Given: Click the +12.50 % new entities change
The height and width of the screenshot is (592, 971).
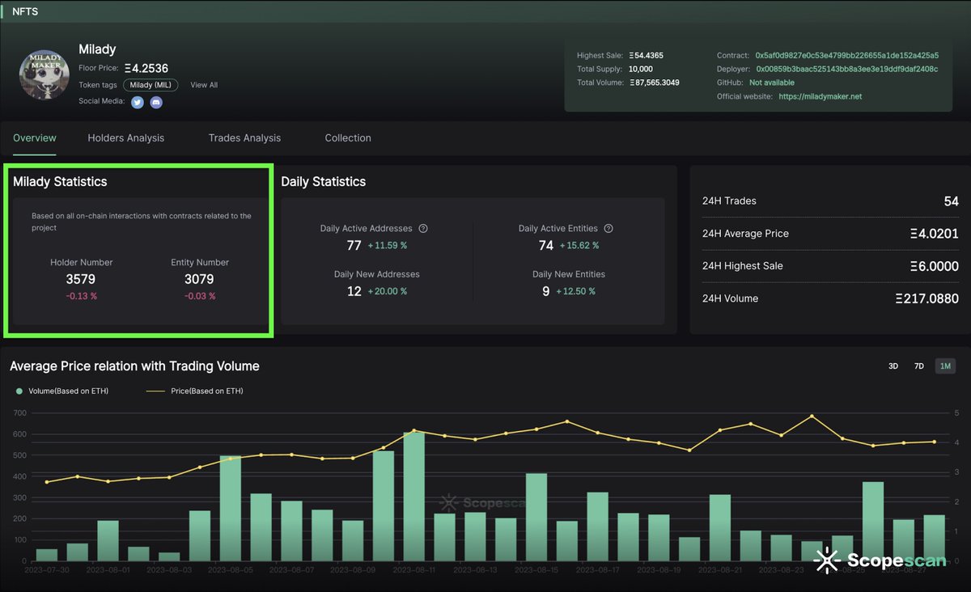Looking at the screenshot, I should (575, 291).
